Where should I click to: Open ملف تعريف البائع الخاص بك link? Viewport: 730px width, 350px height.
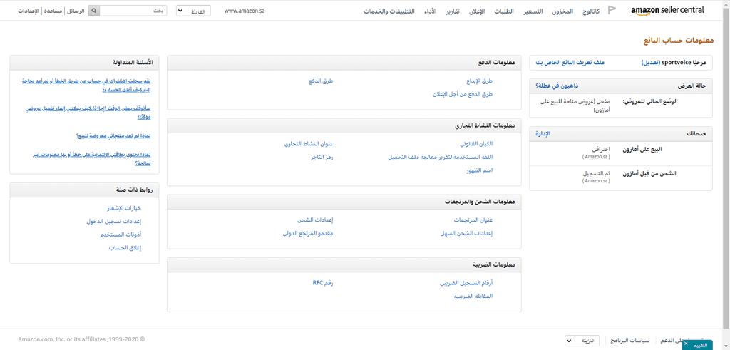570,62
